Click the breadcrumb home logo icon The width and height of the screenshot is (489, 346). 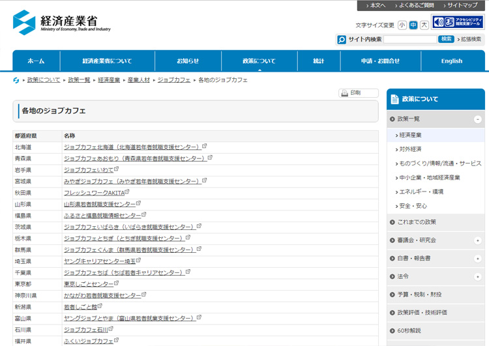[16, 80]
